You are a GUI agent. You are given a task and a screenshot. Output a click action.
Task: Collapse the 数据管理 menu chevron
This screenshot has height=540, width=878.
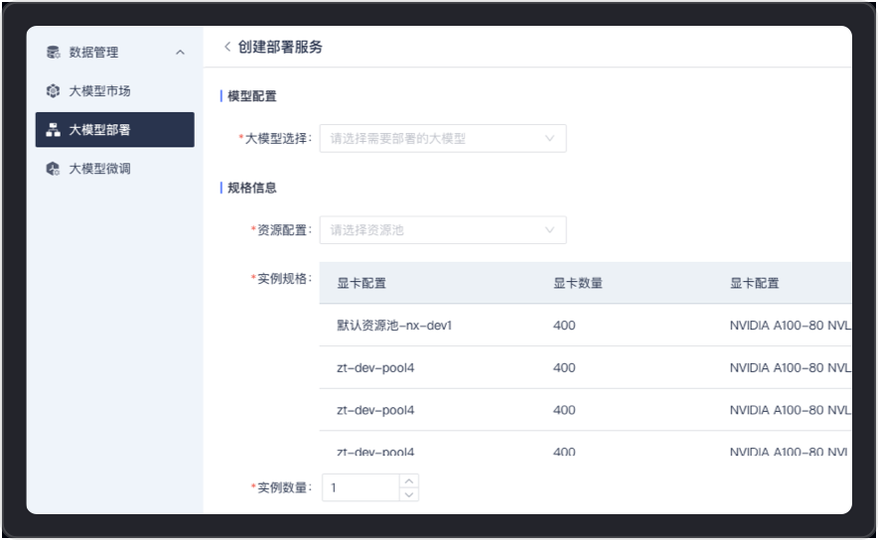point(180,53)
